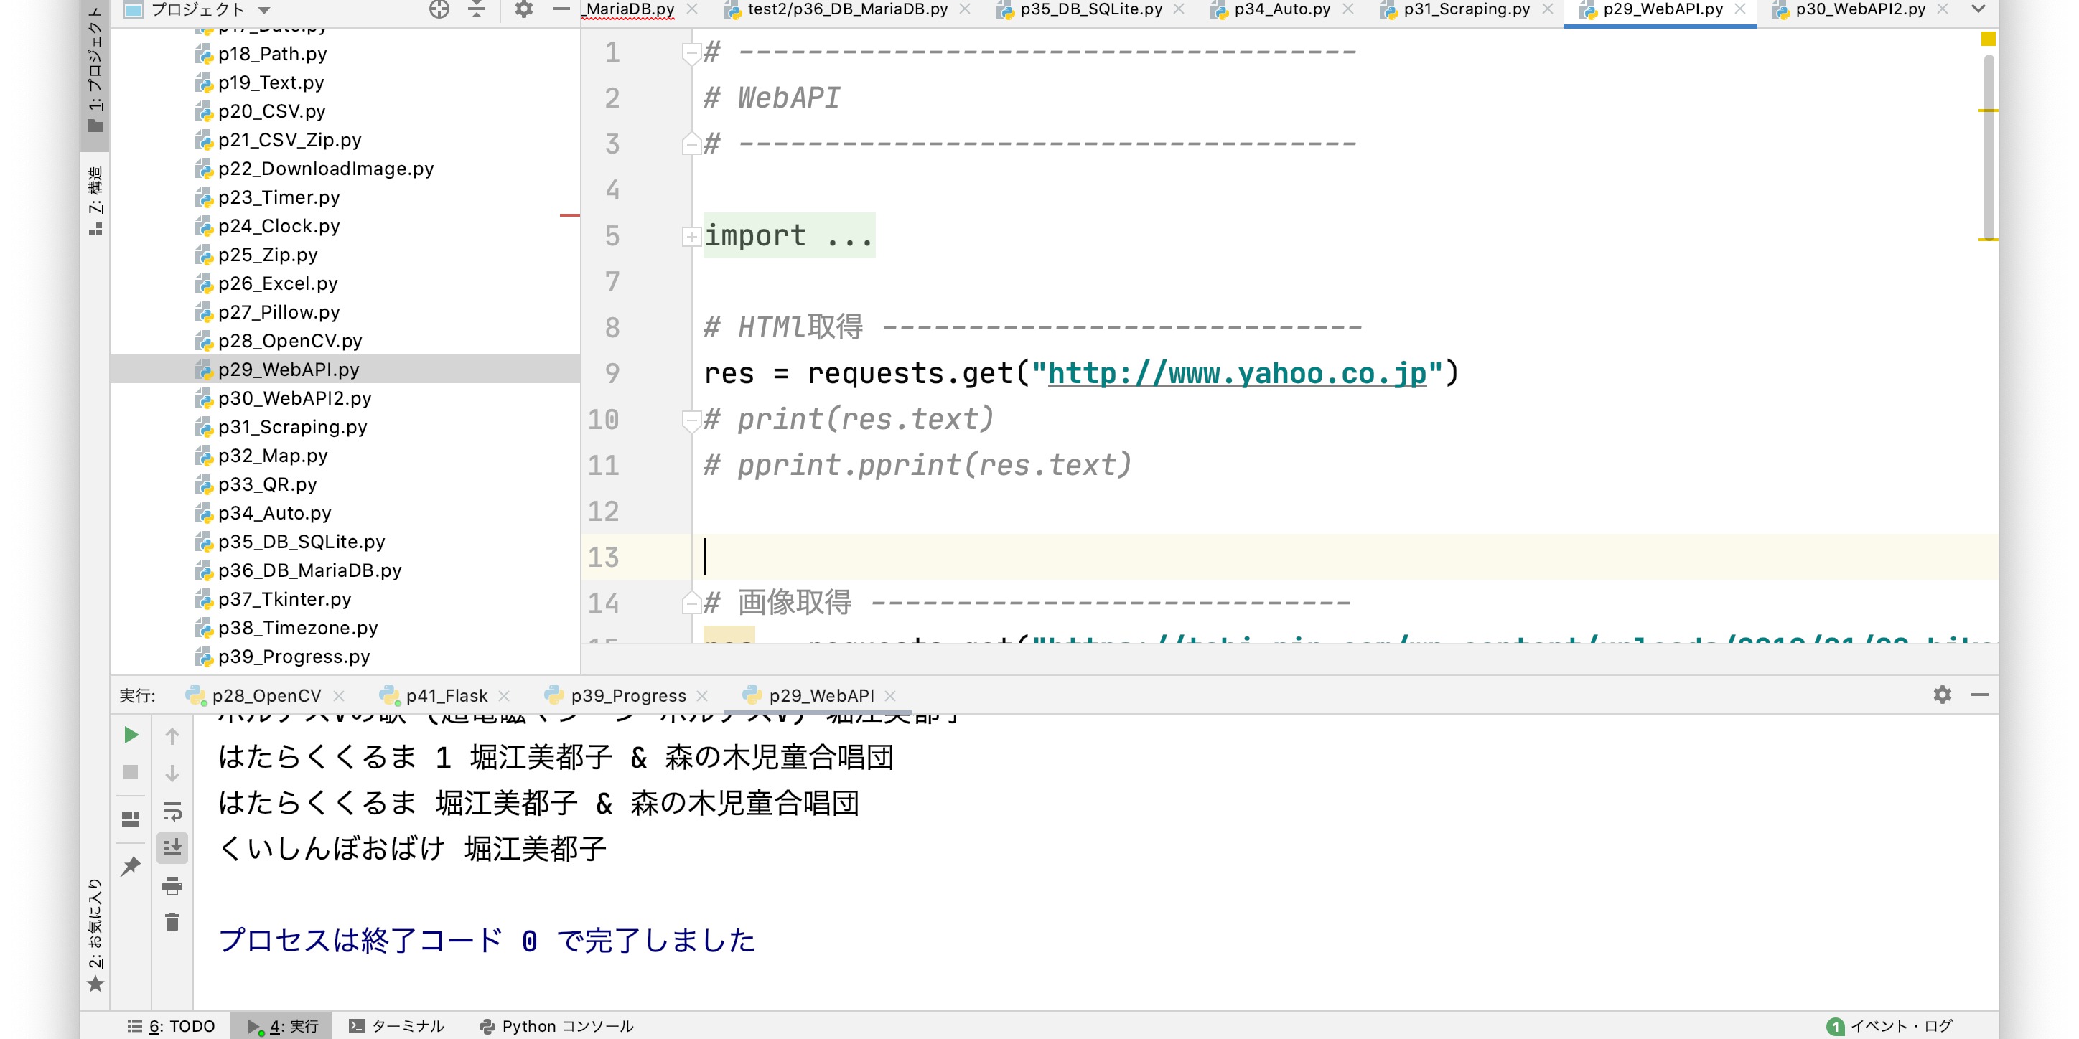This screenshot has height=1039, width=2079.
Task: Open project panel settings gear
Action: point(524,9)
